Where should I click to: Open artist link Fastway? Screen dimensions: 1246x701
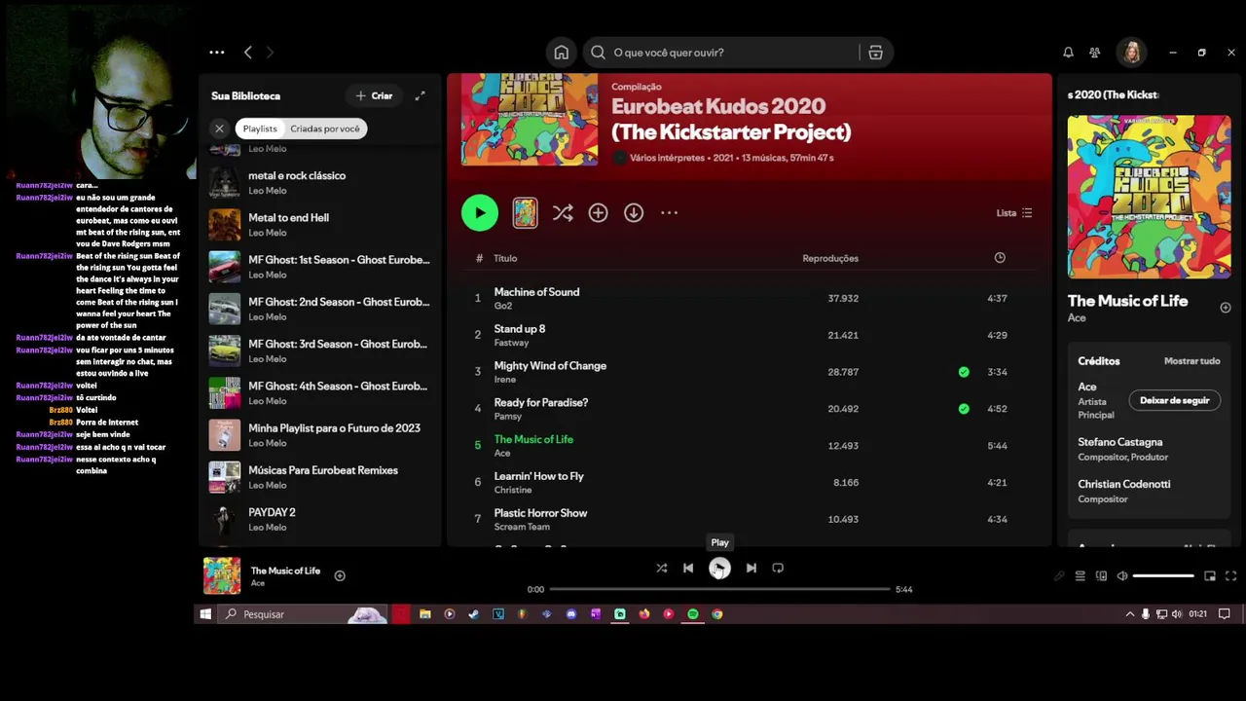point(511,343)
